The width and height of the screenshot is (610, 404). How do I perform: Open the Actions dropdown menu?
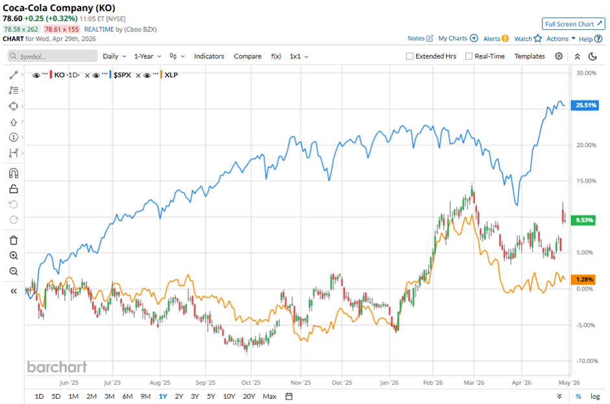coord(561,39)
